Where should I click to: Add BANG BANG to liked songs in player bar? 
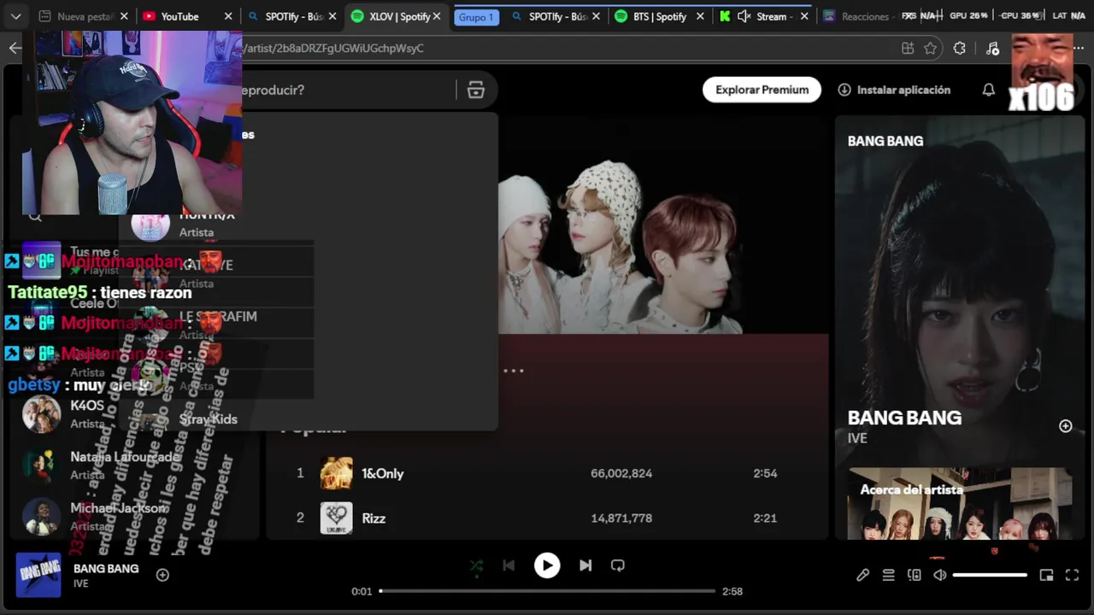coord(162,575)
